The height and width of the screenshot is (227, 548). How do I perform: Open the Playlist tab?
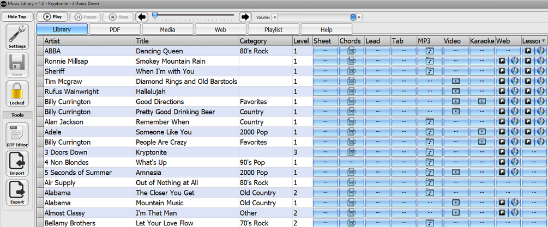pos(273,29)
